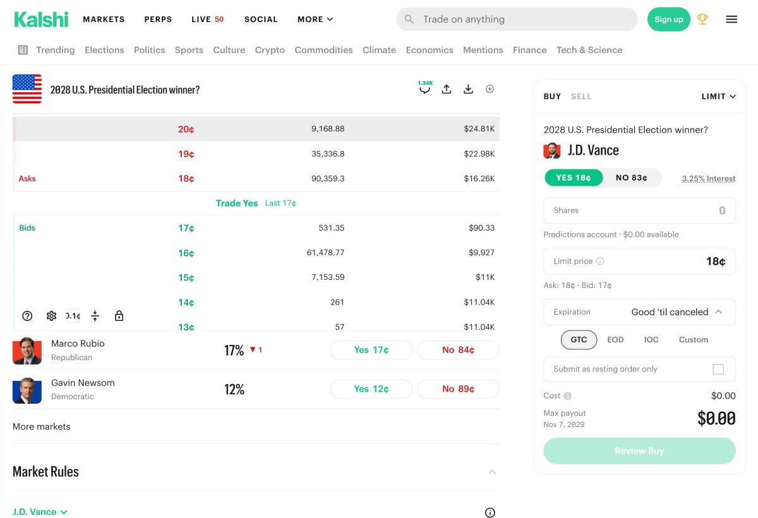Open the Politics category tab
This screenshot has height=518, width=758.
click(150, 50)
